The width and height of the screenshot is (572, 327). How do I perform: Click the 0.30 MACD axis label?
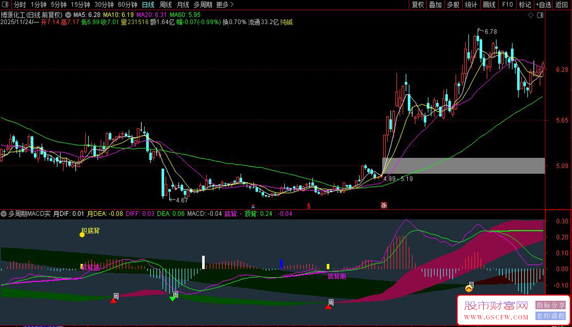click(x=562, y=221)
